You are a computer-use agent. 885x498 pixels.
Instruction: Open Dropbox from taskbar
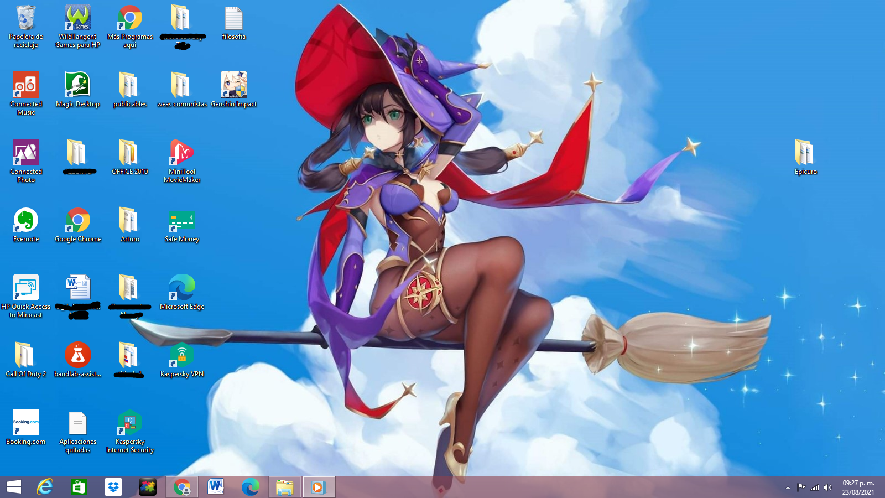113,487
